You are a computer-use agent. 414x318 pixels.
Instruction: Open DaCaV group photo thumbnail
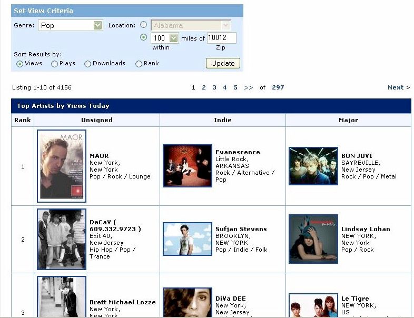[62, 240]
